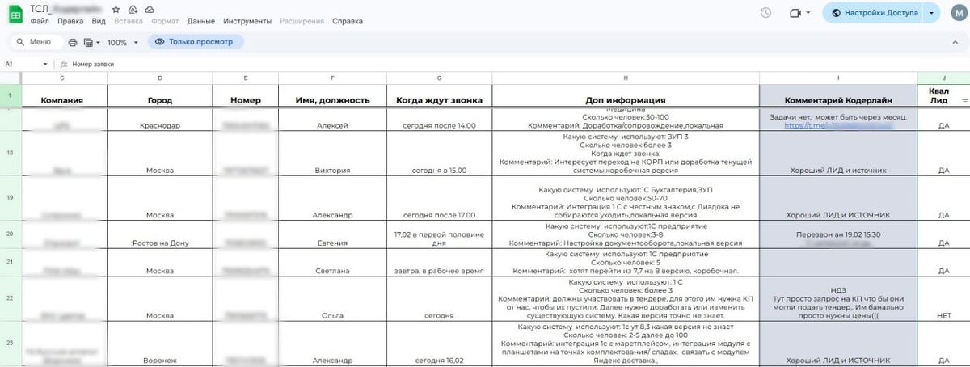970x367 pixels.
Task: Select row 20 header
Action: coord(10,234)
